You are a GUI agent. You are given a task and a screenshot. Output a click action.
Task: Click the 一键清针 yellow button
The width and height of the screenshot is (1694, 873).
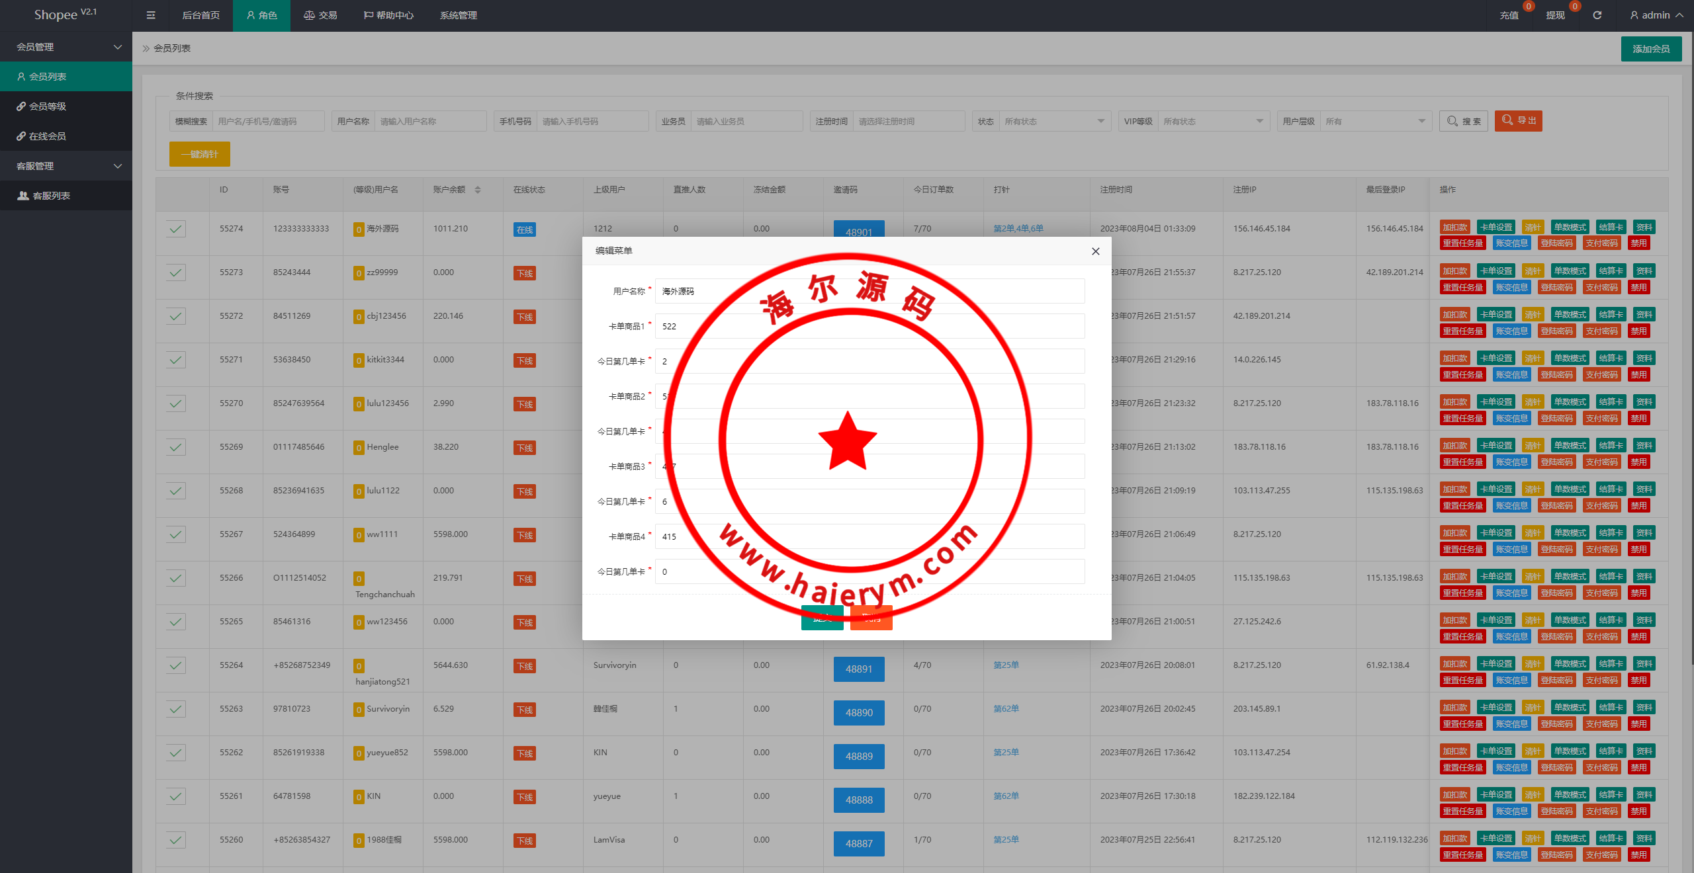coord(199,154)
